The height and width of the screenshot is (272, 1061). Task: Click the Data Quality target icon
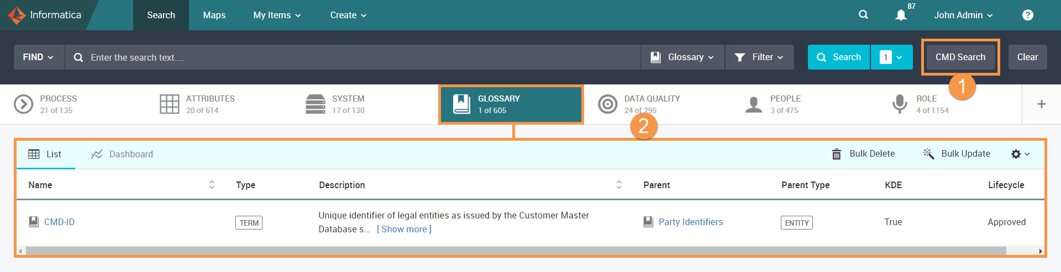point(607,104)
